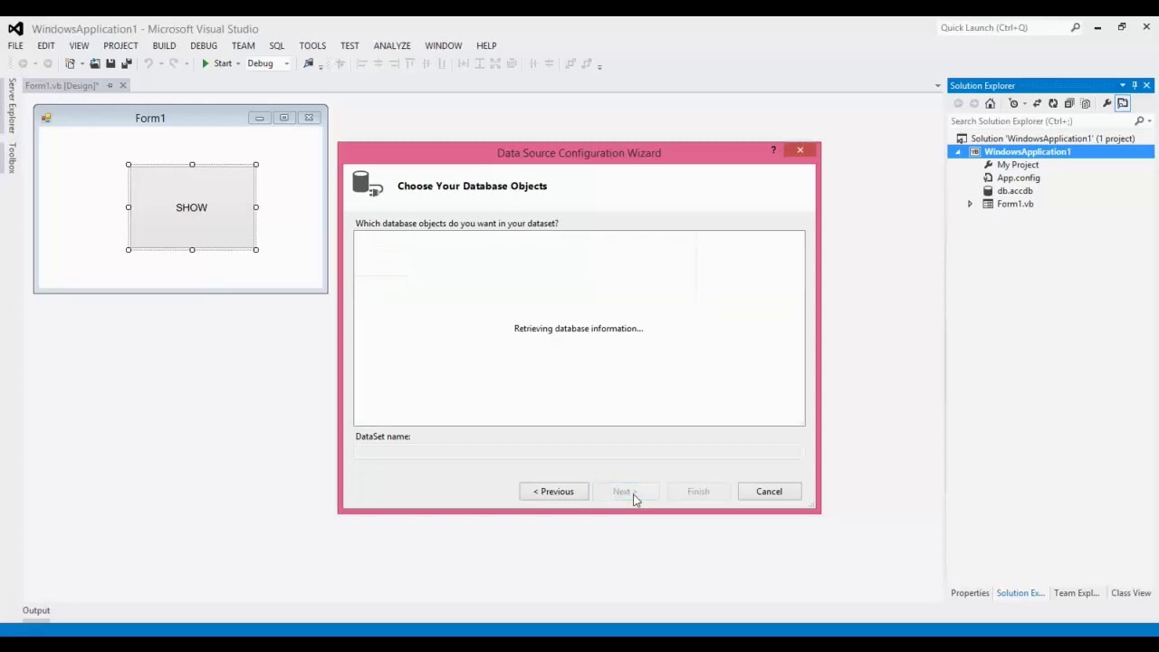Open the HELP menu

[x=486, y=45]
